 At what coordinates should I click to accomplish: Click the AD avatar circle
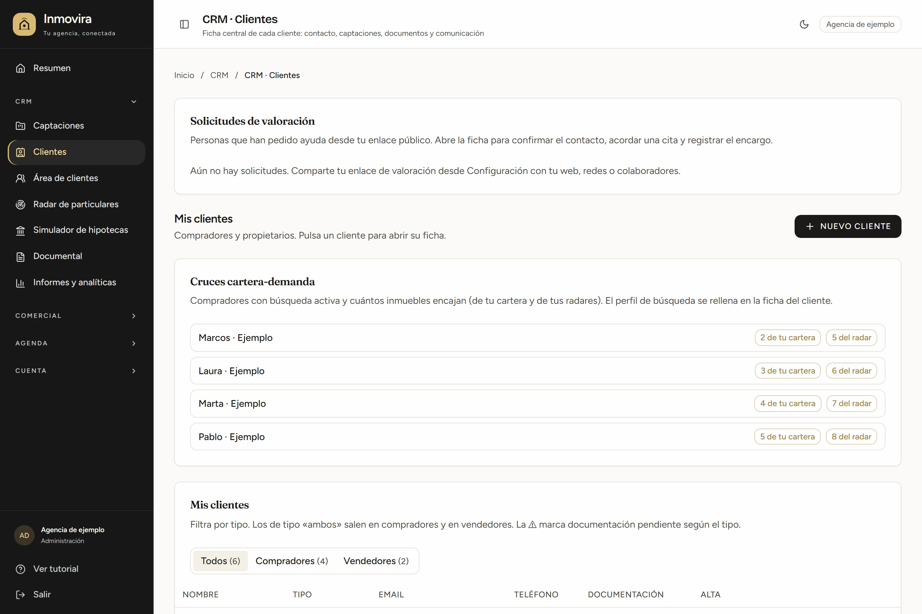pyautogui.click(x=24, y=535)
